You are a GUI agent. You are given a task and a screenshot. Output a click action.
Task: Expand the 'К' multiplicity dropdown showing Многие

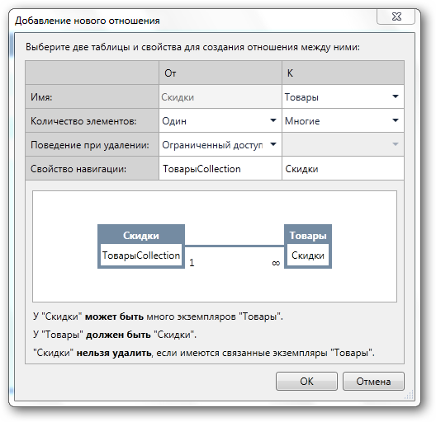pos(343,121)
